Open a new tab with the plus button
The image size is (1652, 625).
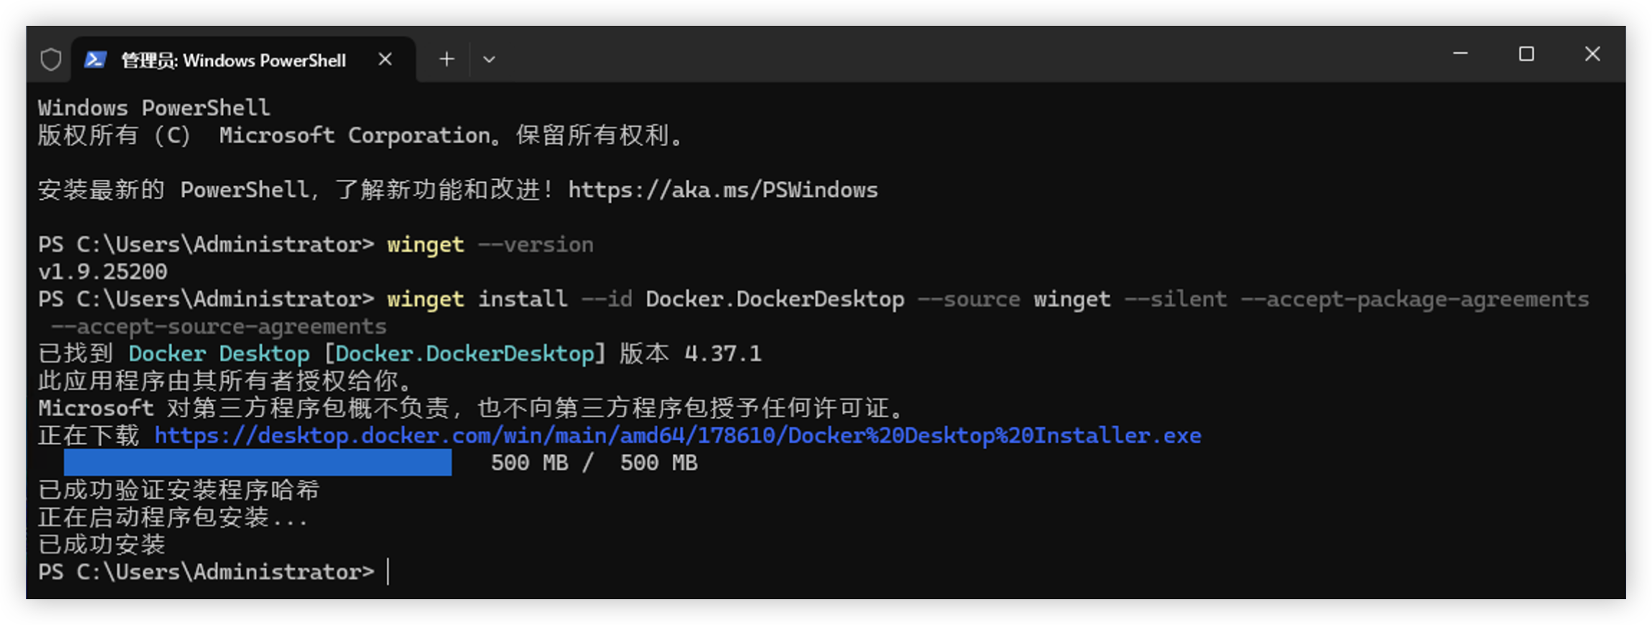[x=446, y=59]
